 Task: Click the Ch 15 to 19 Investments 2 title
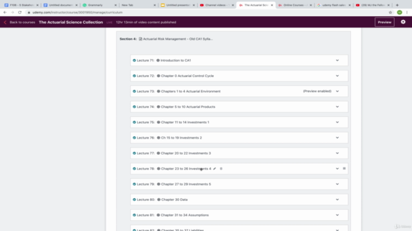[182, 137]
